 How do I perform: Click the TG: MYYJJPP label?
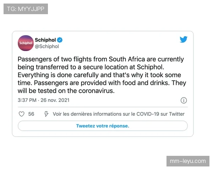click(26, 9)
